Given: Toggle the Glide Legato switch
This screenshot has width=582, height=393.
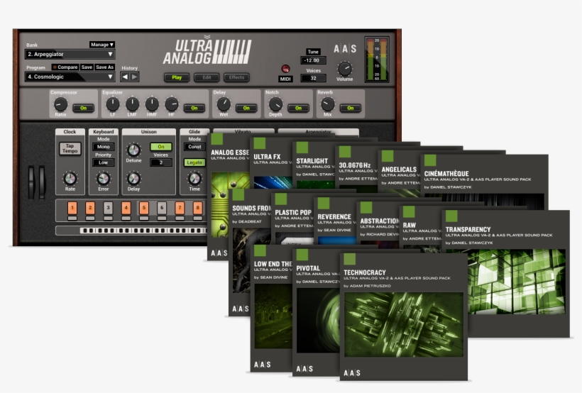Looking at the screenshot, I should click(x=194, y=162).
